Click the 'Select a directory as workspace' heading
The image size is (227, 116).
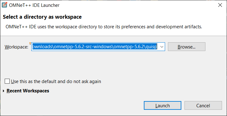coord(42,17)
